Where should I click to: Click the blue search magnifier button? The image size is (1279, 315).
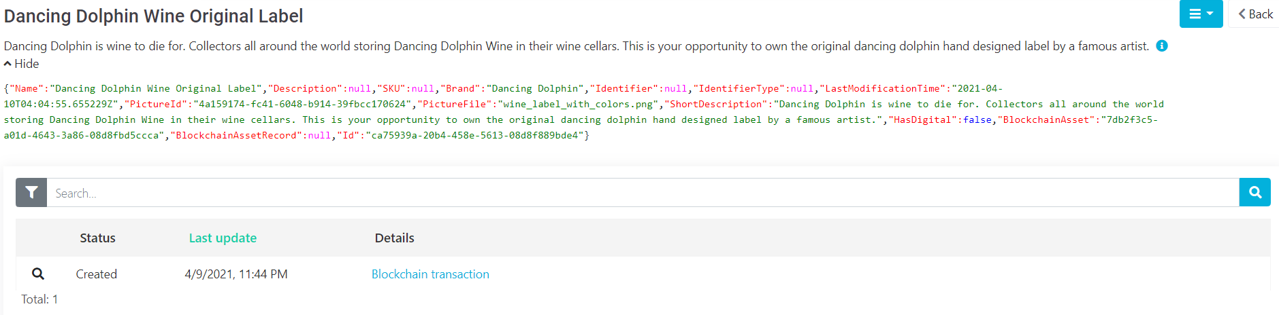tap(1255, 193)
